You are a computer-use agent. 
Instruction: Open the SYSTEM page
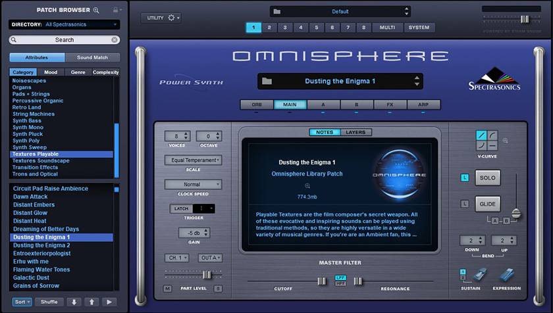(x=419, y=28)
